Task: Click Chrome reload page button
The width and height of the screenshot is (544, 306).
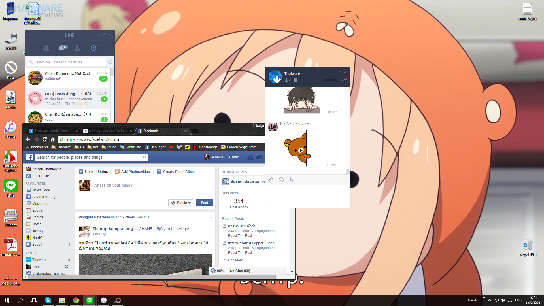Action: [44, 139]
